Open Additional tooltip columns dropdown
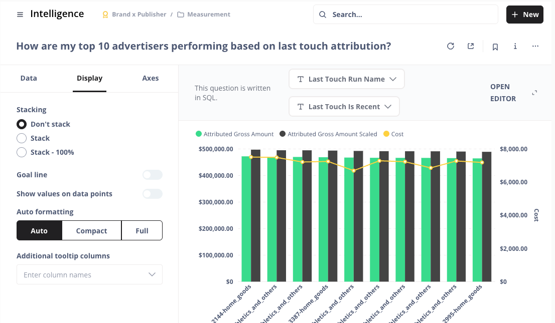Image resolution: width=555 pixels, height=323 pixels. tap(89, 274)
